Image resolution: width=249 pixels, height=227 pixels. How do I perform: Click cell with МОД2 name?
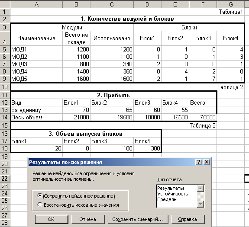tap(36, 57)
